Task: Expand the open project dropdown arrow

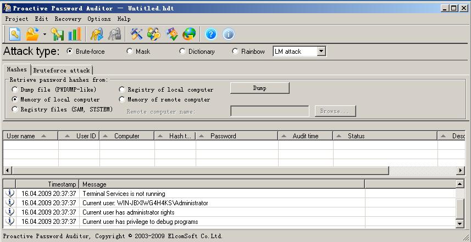Action: 45,34
